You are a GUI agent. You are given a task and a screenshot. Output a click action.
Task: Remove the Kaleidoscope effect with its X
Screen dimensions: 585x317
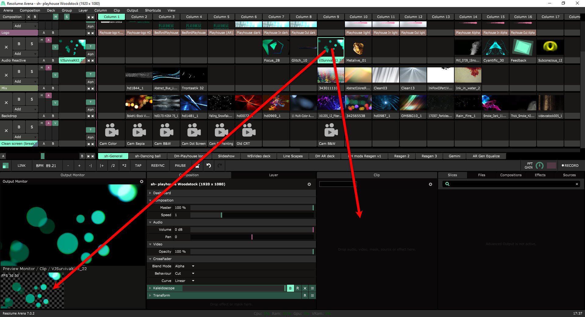point(305,288)
